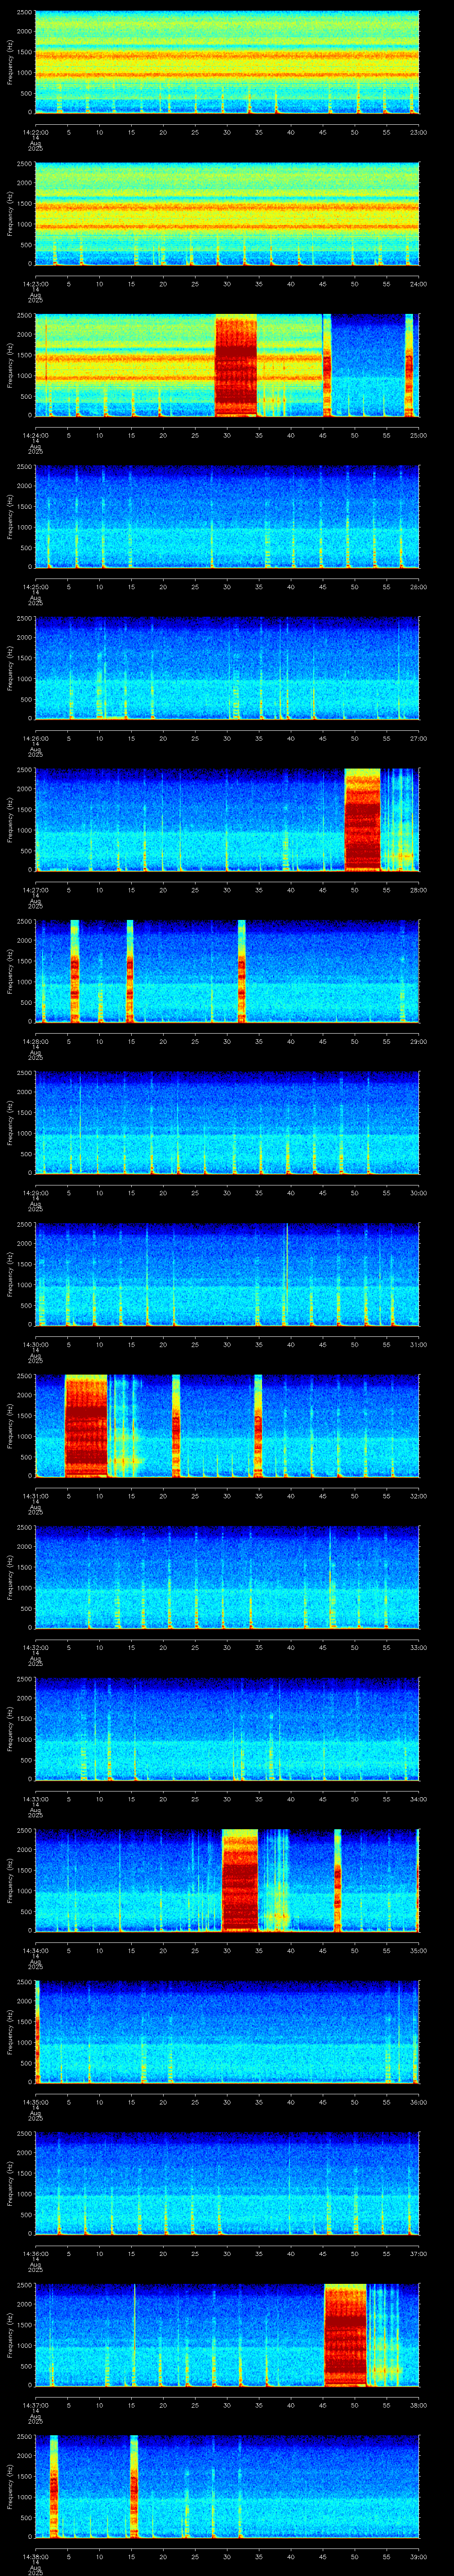Image resolution: width=454 pixels, height=2576 pixels.
Task: Click the wide red burst in the 14:27:00 panel
Action: pos(362,819)
